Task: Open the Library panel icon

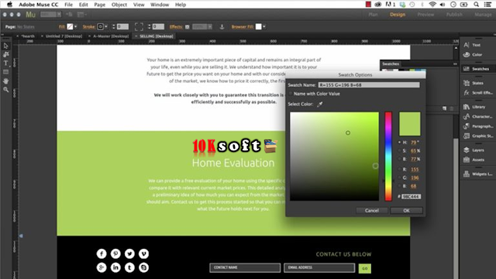Action: click(467, 107)
